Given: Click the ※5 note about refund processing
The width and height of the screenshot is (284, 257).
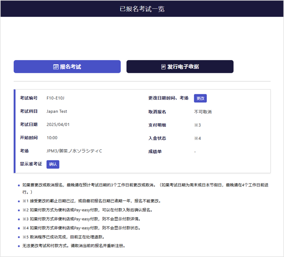Looking at the screenshot, I should (x=64, y=237).
